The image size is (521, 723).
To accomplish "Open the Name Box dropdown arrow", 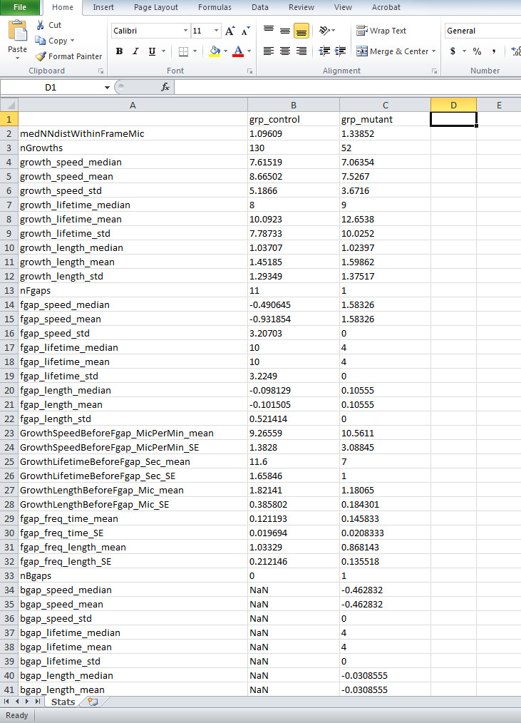I will tap(107, 87).
